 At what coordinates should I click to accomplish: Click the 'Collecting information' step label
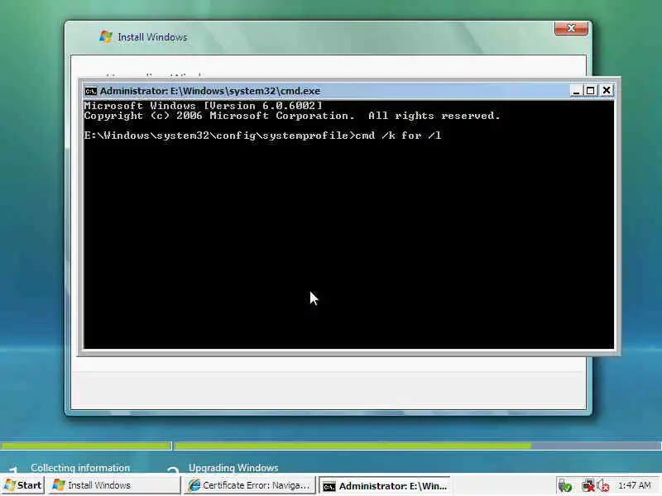pos(80,468)
